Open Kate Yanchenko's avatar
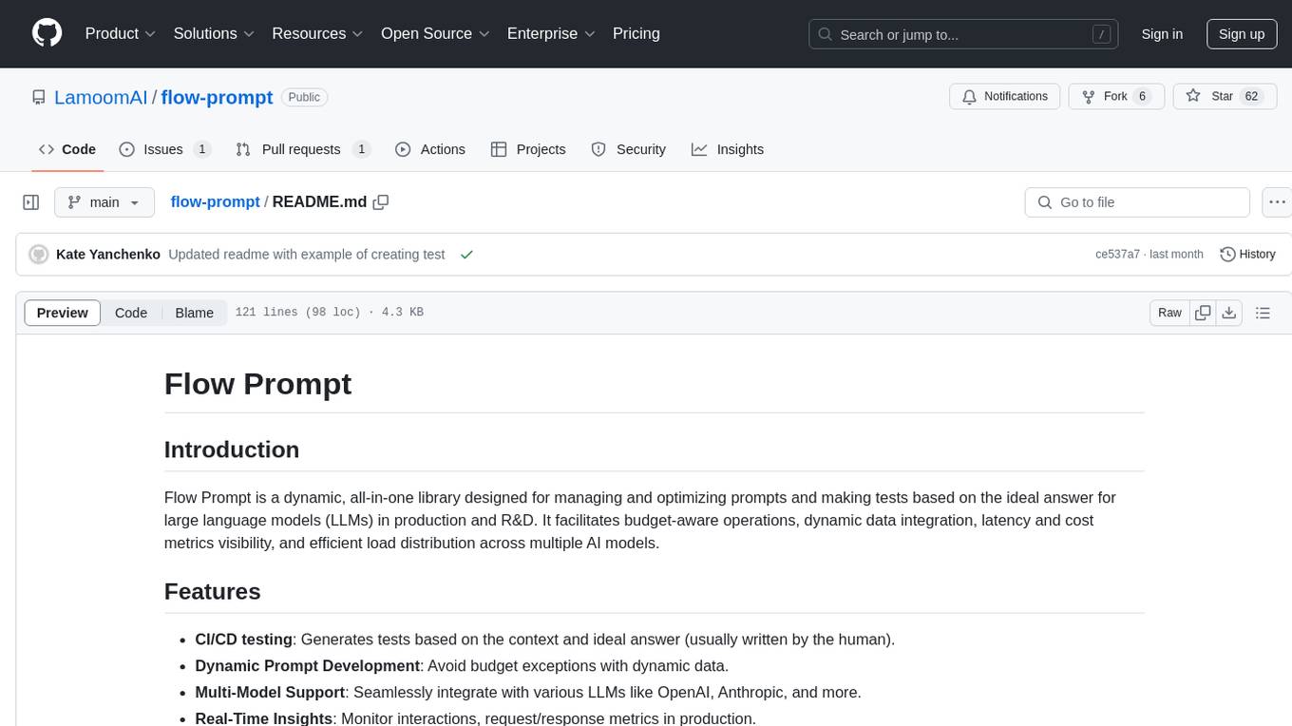Image resolution: width=1292 pixels, height=726 pixels. 39,255
